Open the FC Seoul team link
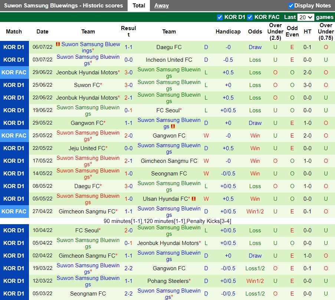Image resolution: width=335 pixels, height=300 pixels. [x=168, y=110]
